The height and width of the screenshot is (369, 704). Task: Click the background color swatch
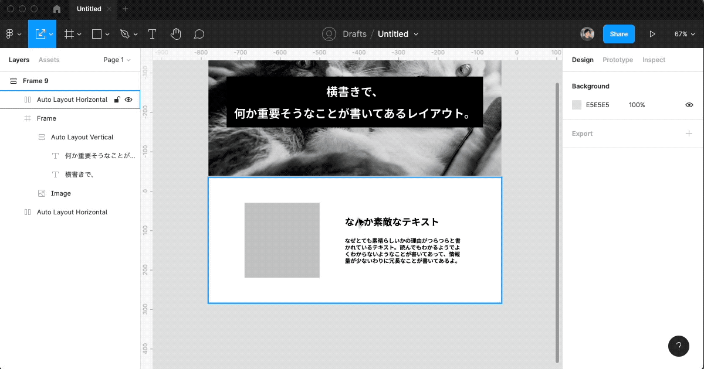pos(577,105)
